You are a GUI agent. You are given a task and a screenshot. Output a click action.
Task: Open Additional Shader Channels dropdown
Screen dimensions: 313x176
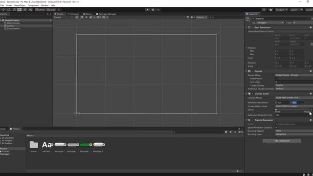(x=294, y=89)
